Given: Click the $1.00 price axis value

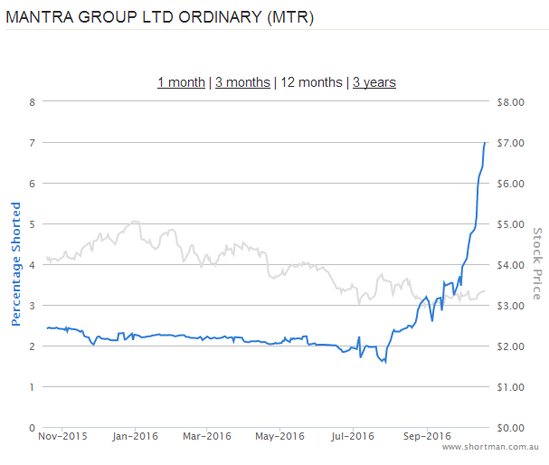Looking at the screenshot, I should (510, 387).
